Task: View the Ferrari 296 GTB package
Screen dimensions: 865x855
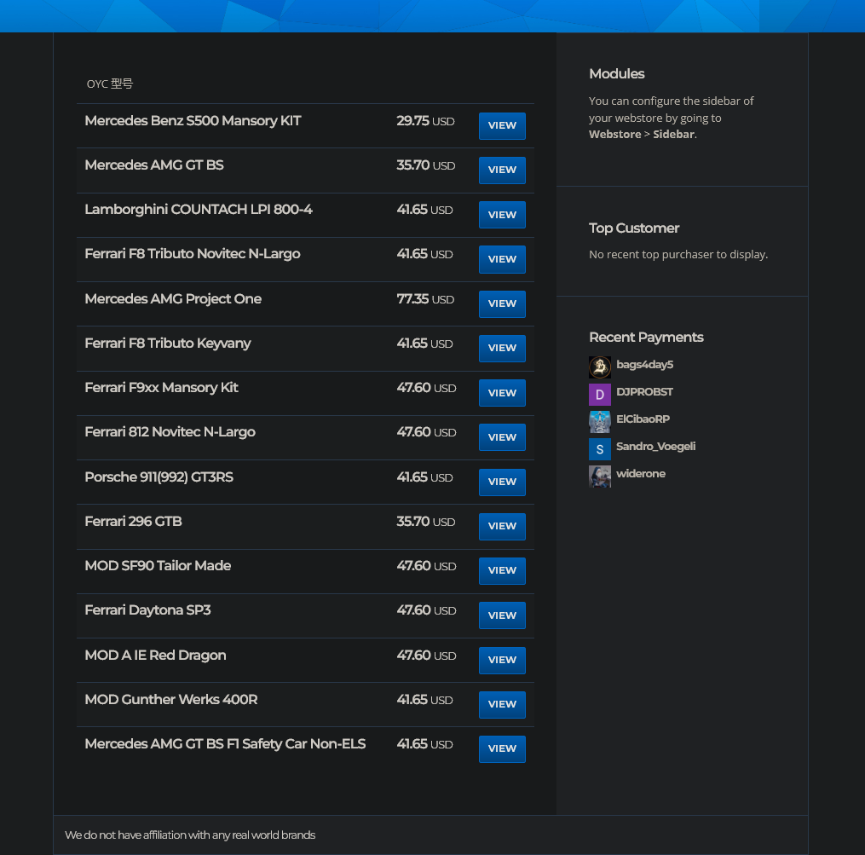Action: click(x=502, y=526)
